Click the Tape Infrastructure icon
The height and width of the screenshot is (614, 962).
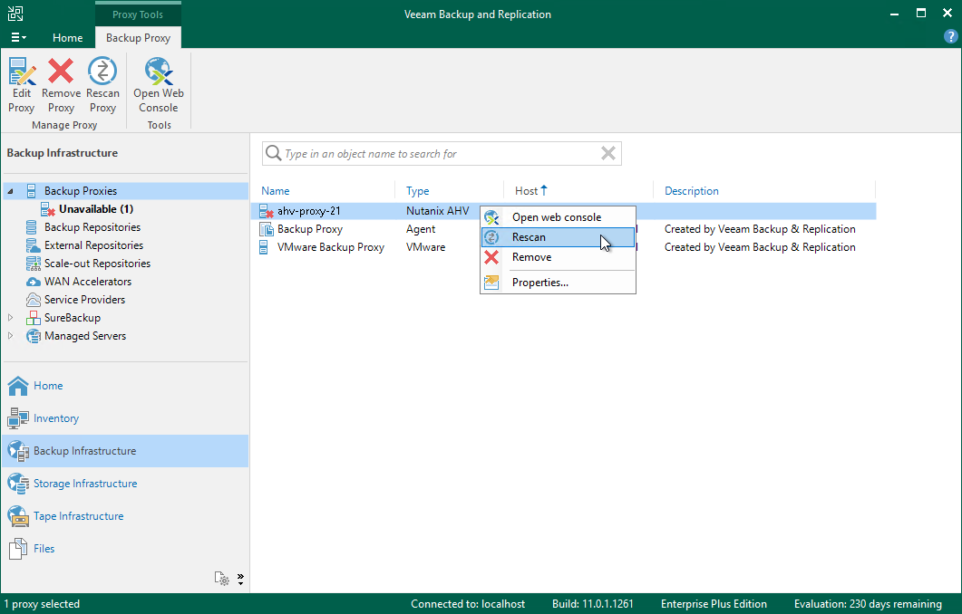pos(18,516)
